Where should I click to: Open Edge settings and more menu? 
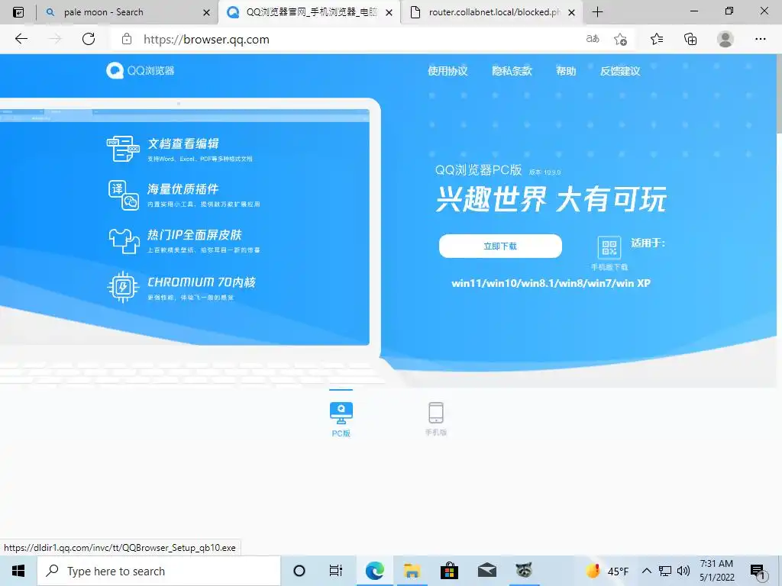tap(760, 39)
